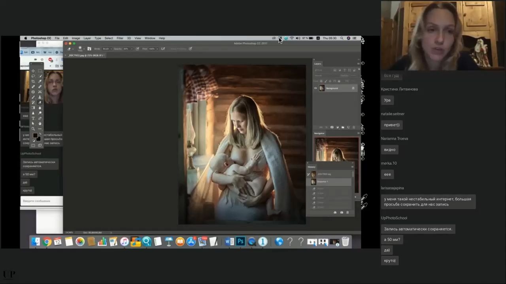Open the Filter menu
The height and width of the screenshot is (284, 506).
coord(120,38)
